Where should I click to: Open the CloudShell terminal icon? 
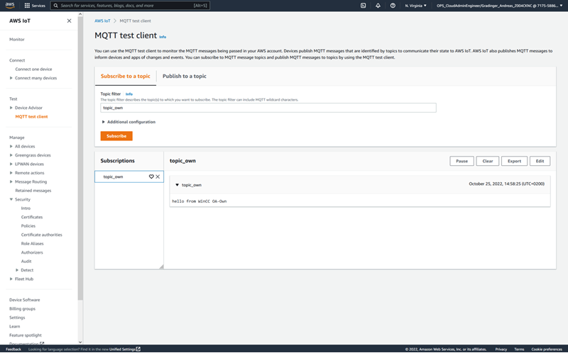point(363,5)
